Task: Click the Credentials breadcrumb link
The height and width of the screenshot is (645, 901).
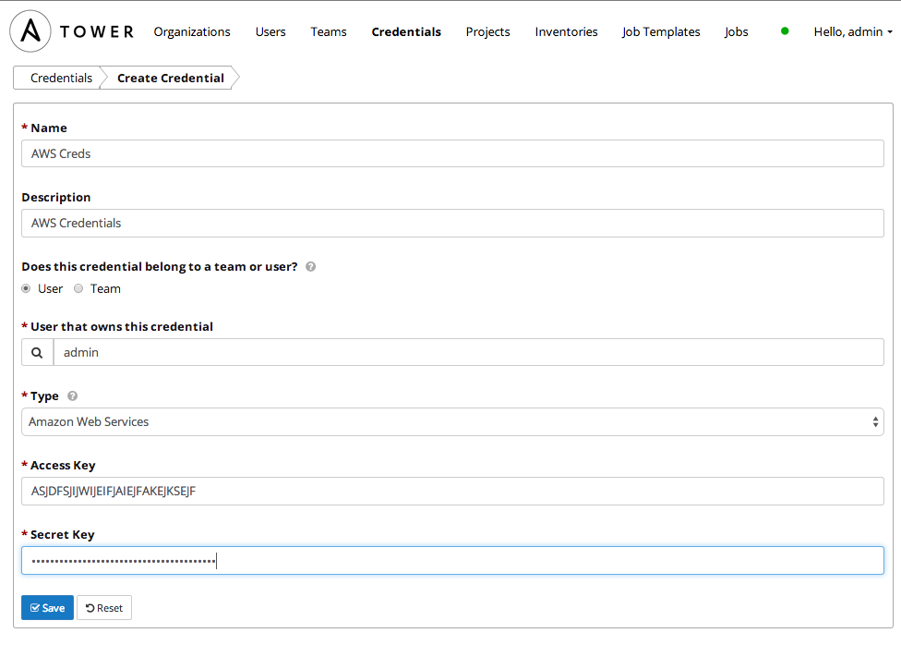Action: pyautogui.click(x=61, y=78)
